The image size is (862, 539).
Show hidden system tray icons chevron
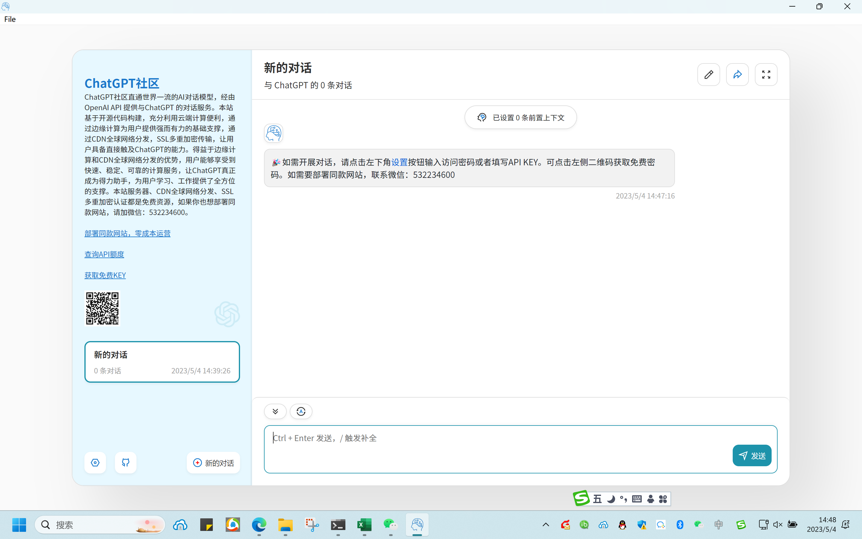click(x=546, y=525)
